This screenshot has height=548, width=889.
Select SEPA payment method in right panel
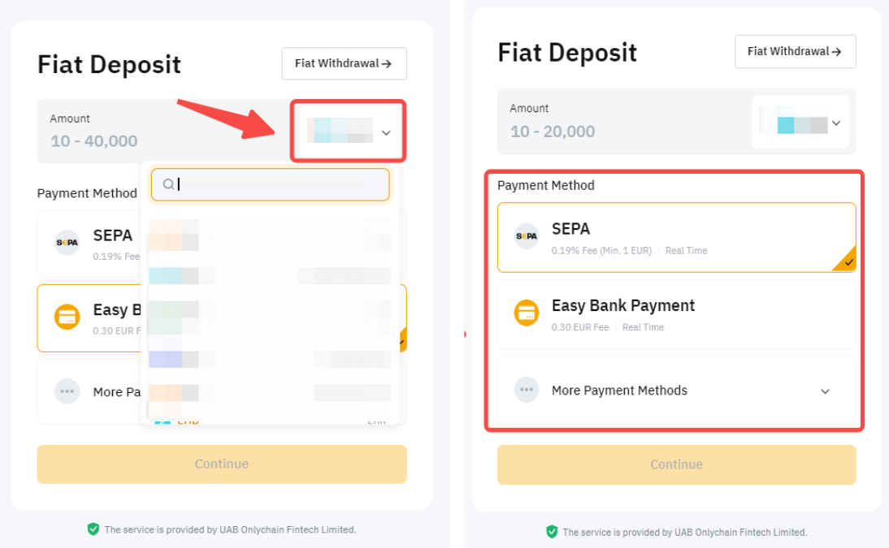click(x=676, y=237)
